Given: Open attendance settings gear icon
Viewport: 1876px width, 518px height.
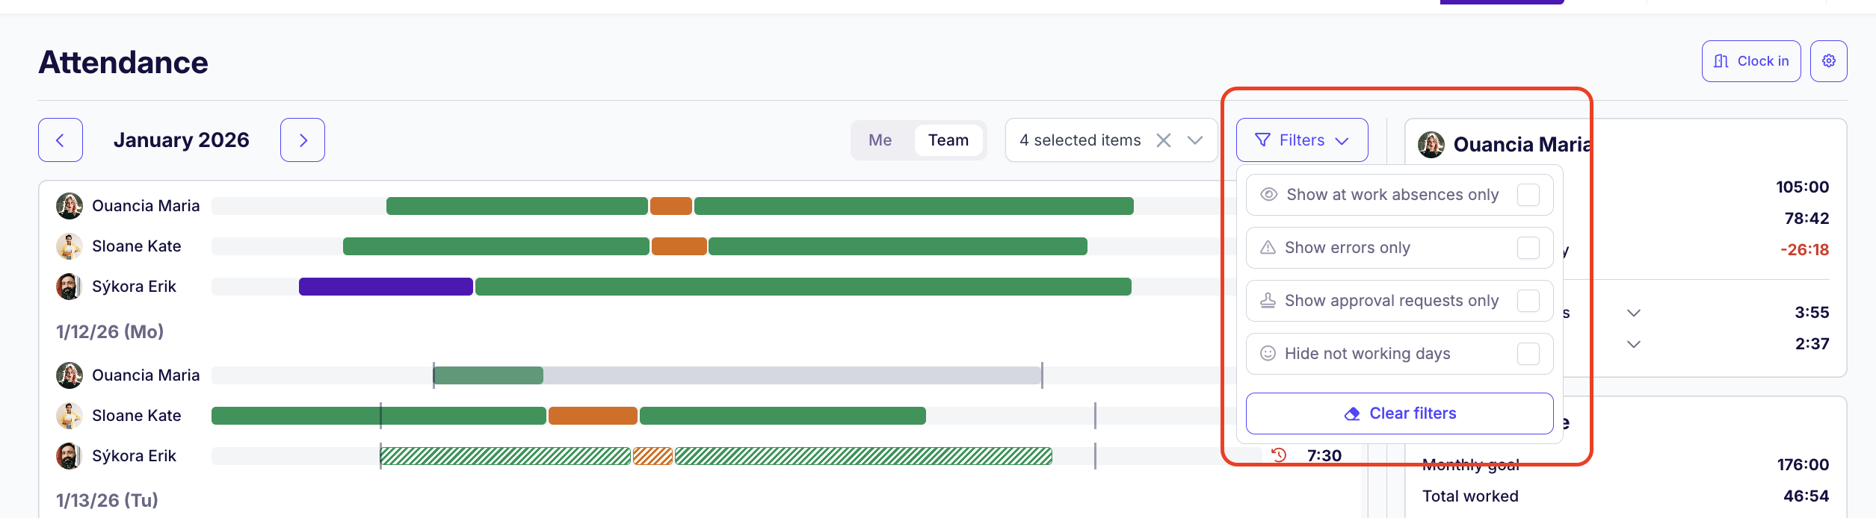Looking at the screenshot, I should 1828,61.
